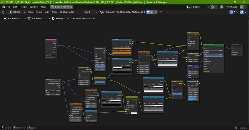
Task: Toggle Clamp Factor in top Mix node
Action: [x=189, y=43]
